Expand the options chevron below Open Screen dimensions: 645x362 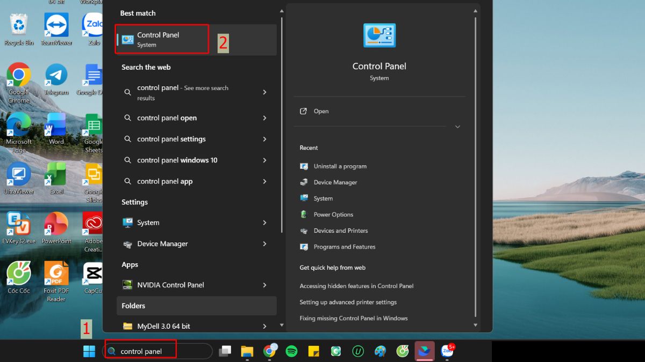pyautogui.click(x=457, y=127)
